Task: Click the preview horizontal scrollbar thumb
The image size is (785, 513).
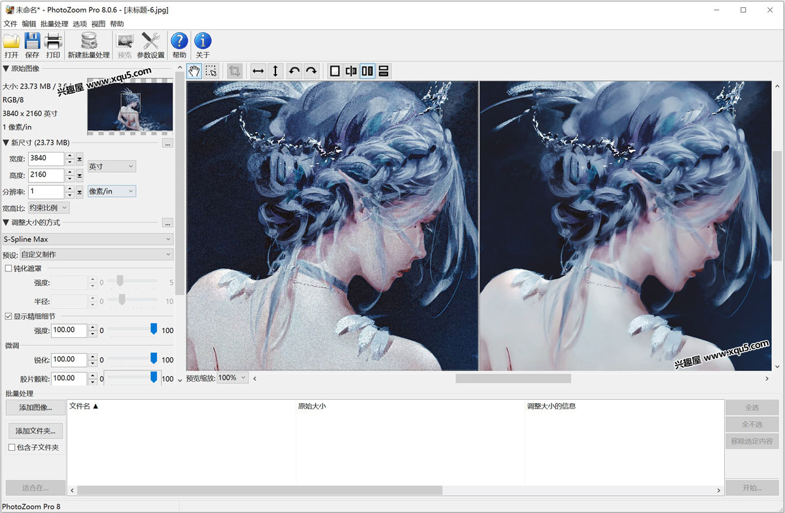Action: click(x=514, y=378)
